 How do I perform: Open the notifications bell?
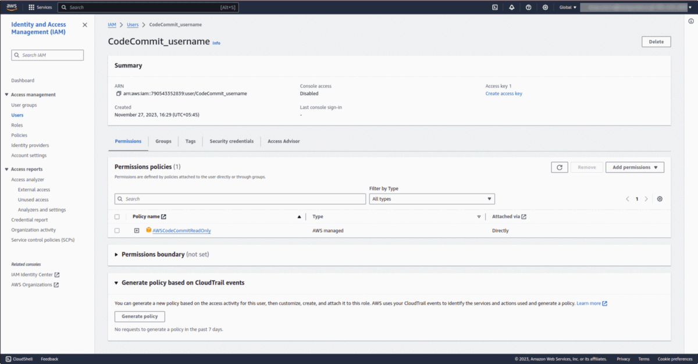coord(511,8)
